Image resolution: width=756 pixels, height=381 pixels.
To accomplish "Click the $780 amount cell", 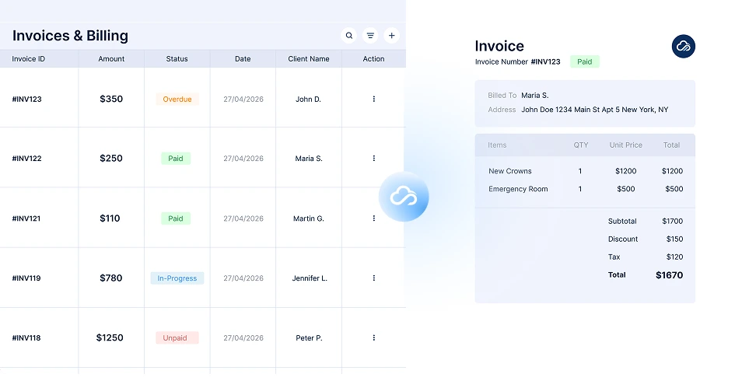I will (x=111, y=278).
